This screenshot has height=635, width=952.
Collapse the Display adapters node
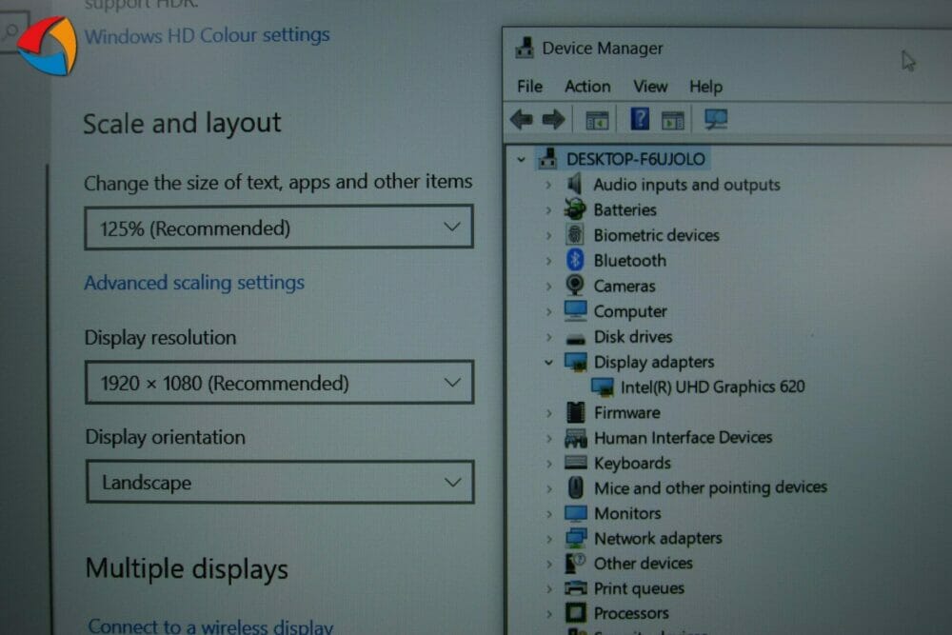coord(548,363)
